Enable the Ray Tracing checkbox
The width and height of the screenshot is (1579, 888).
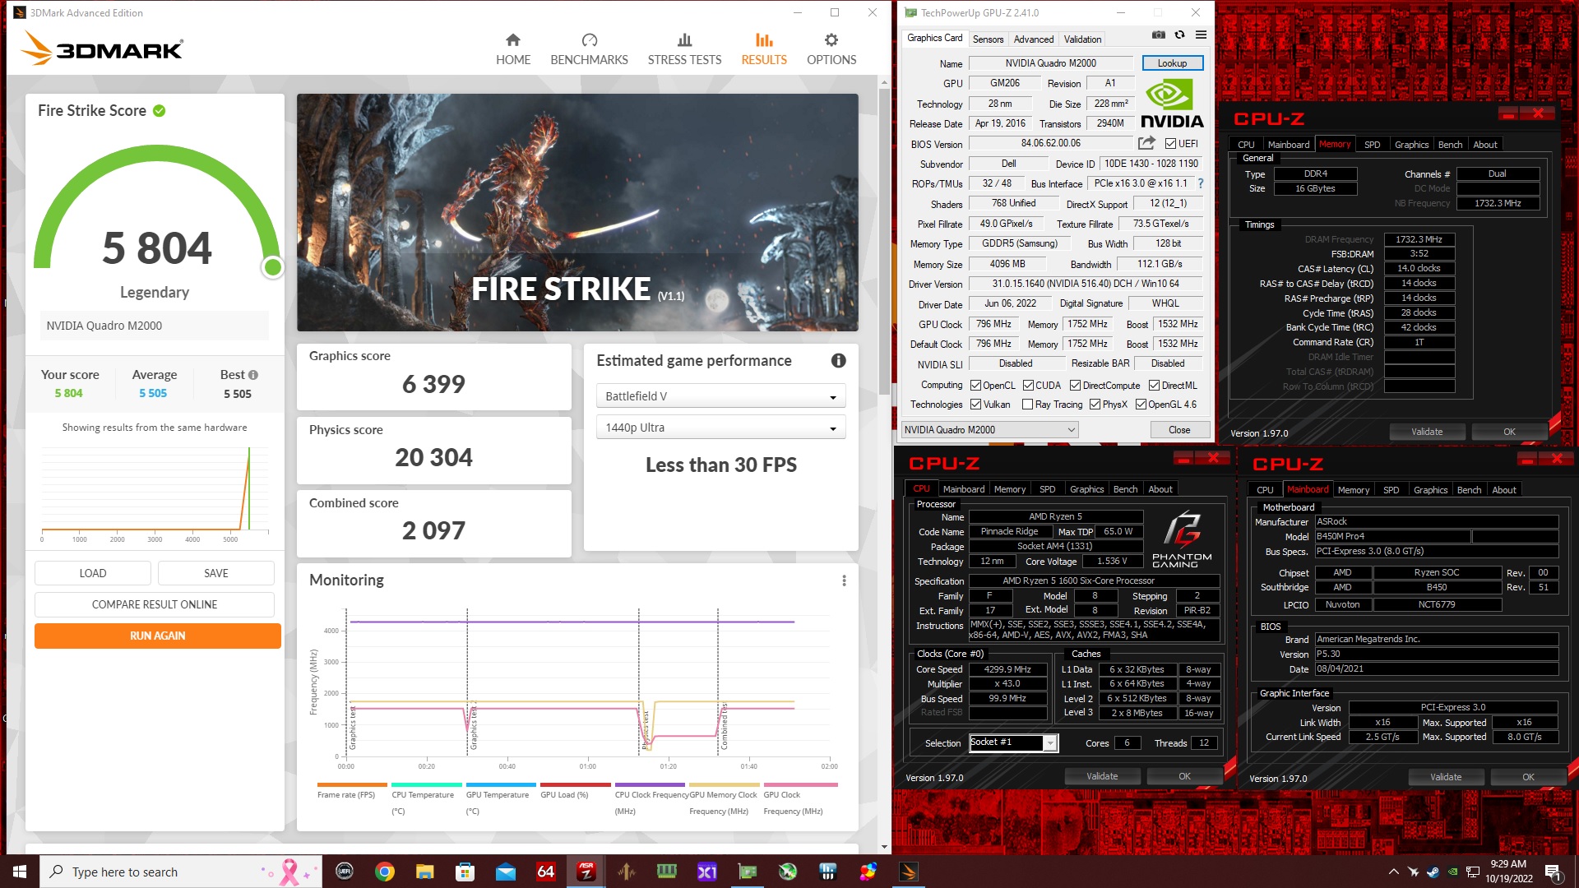tap(1027, 405)
